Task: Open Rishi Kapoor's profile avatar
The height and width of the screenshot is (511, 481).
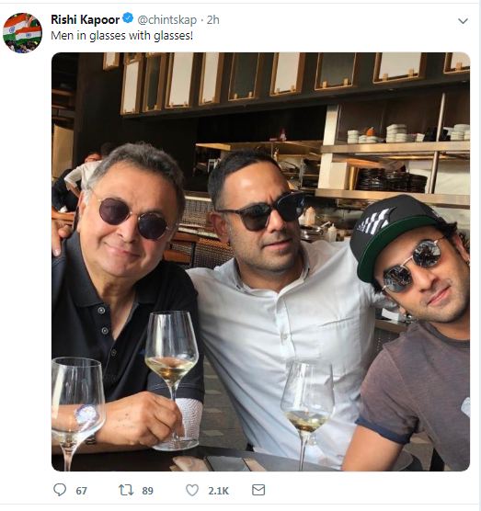Action: [22, 33]
